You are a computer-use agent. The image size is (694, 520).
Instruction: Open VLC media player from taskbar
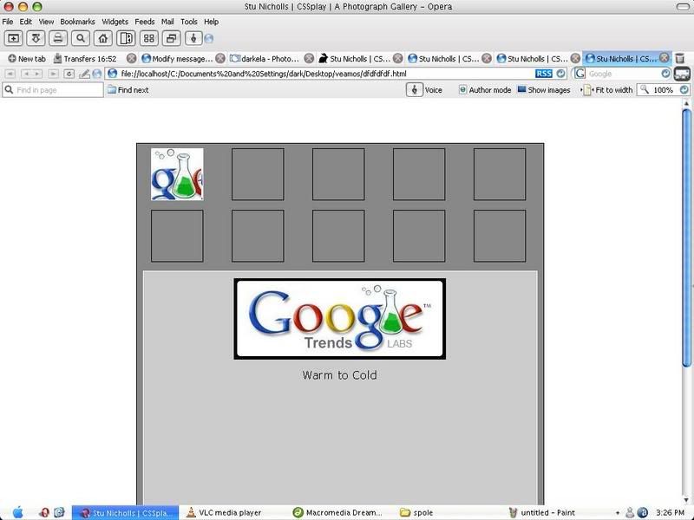224,512
